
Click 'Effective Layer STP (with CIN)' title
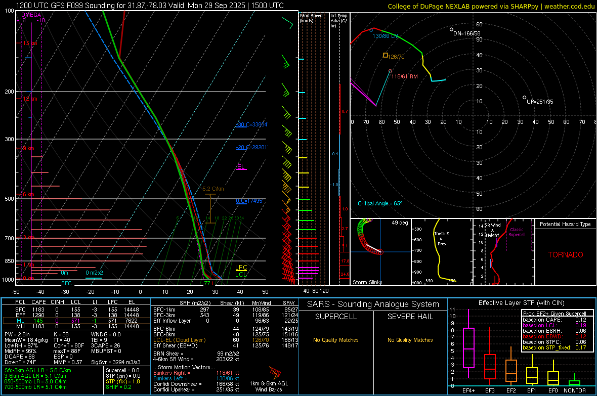[521, 303]
